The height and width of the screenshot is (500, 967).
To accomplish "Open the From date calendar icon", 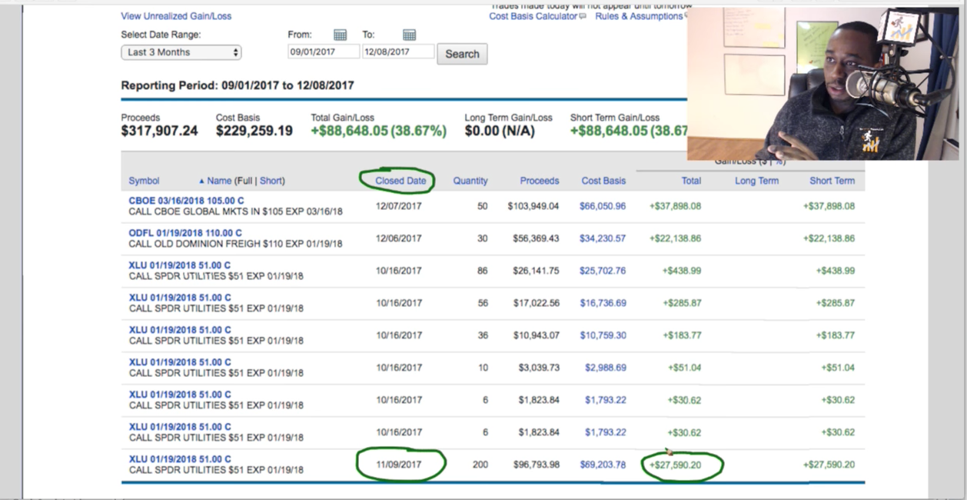I will coord(340,35).
